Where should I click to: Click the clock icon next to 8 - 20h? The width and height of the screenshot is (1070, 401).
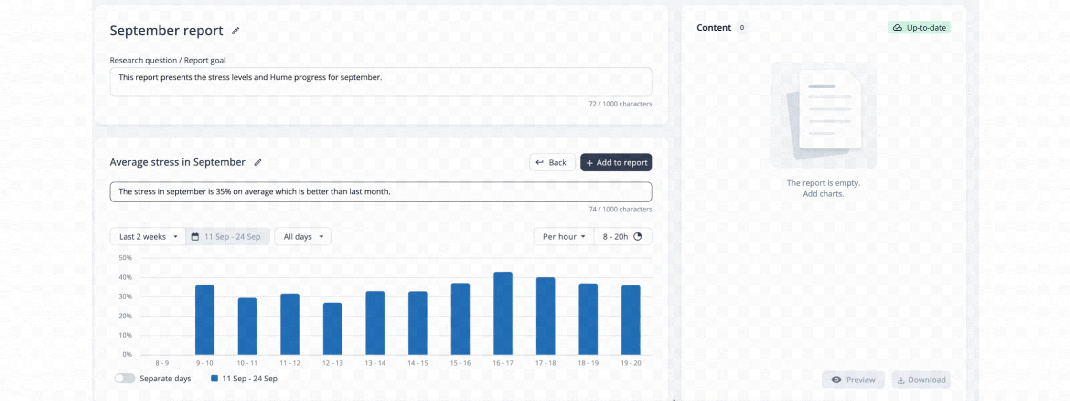coord(638,237)
